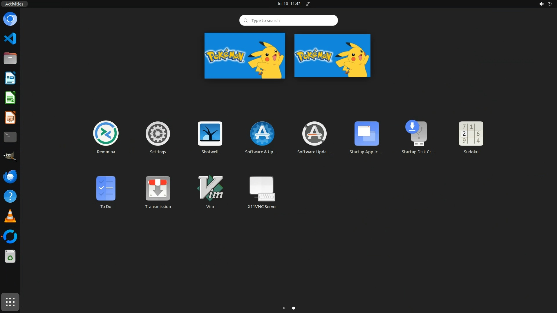Click the Activities button
The height and width of the screenshot is (313, 557).
(x=14, y=4)
